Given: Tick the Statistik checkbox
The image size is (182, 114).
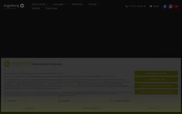Looking at the screenshot, I should tap(59, 101).
